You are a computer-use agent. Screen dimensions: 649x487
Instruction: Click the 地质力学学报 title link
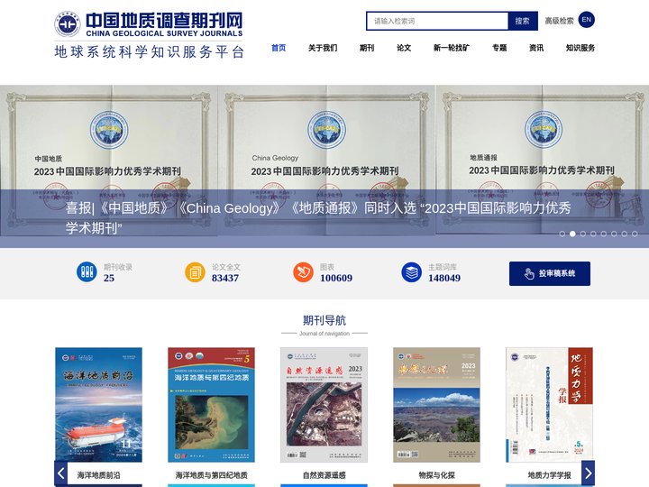coord(549,475)
